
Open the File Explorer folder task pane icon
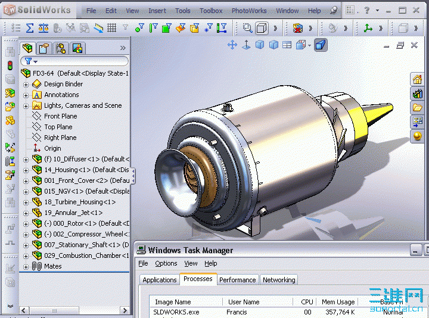coord(417,107)
